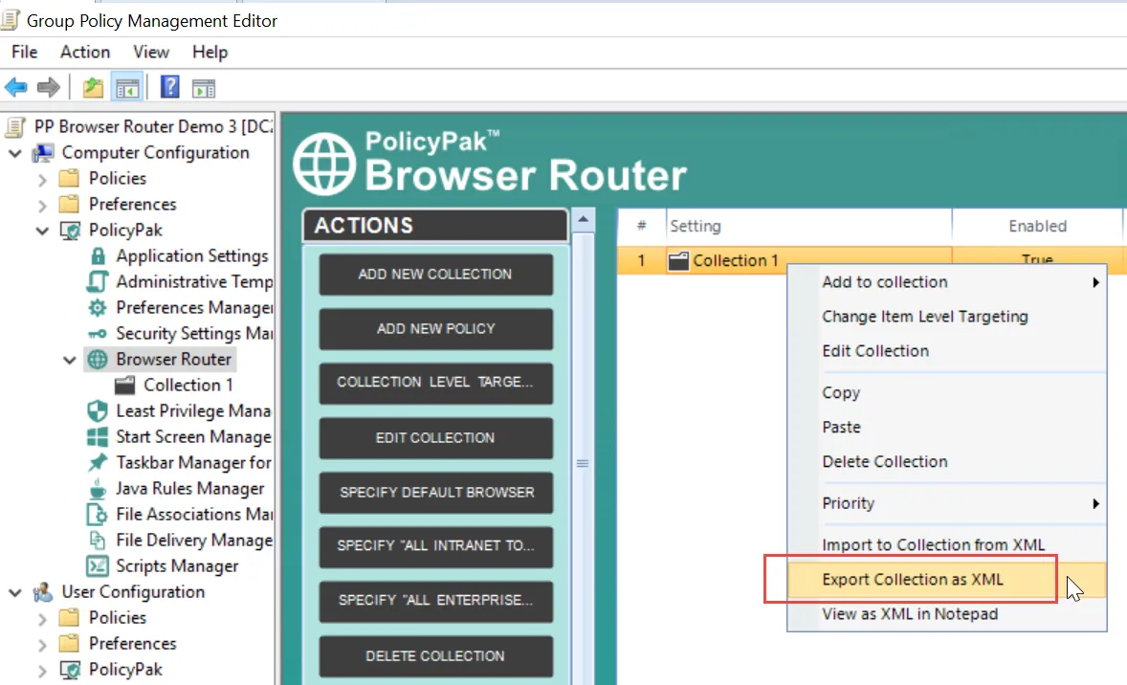Click the Actions panel scroll up arrow
The height and width of the screenshot is (685, 1127).
click(582, 220)
